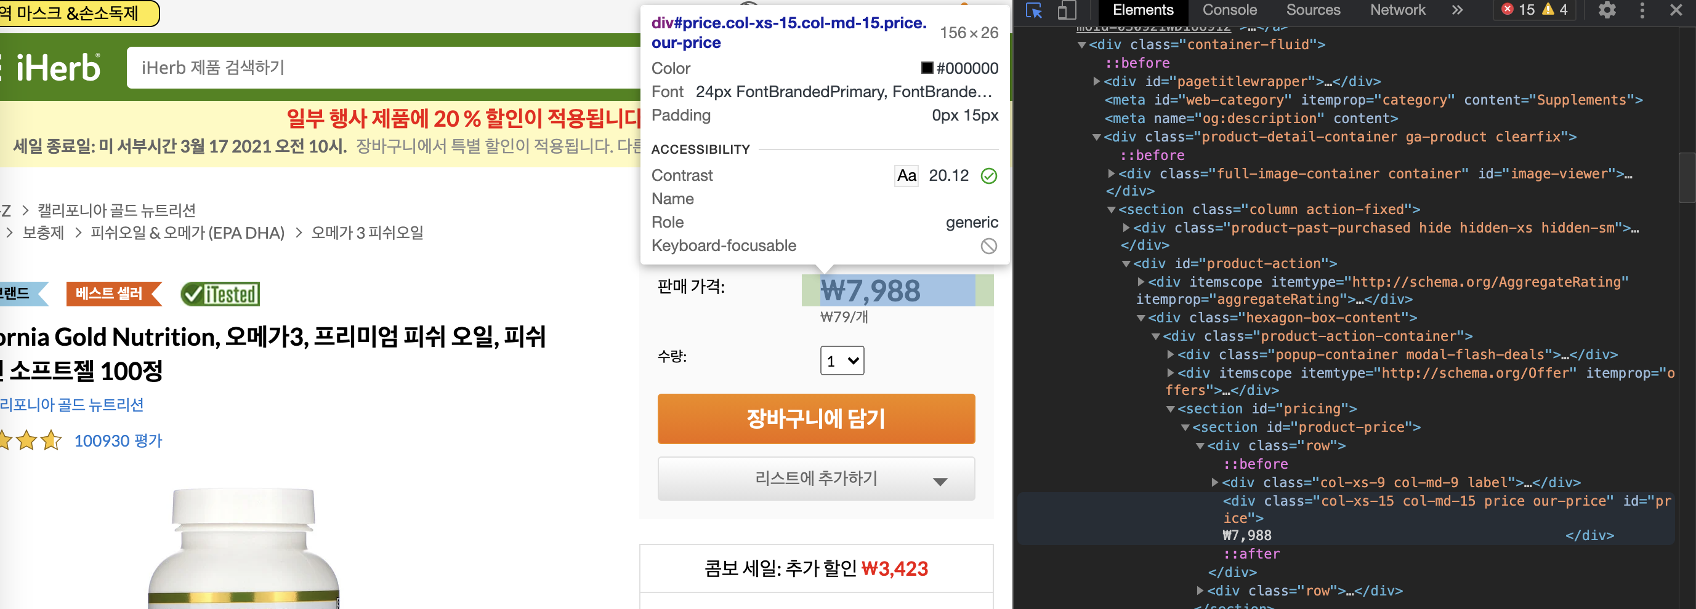Click 장바구니에 담기 add-to-cart button

(816, 418)
